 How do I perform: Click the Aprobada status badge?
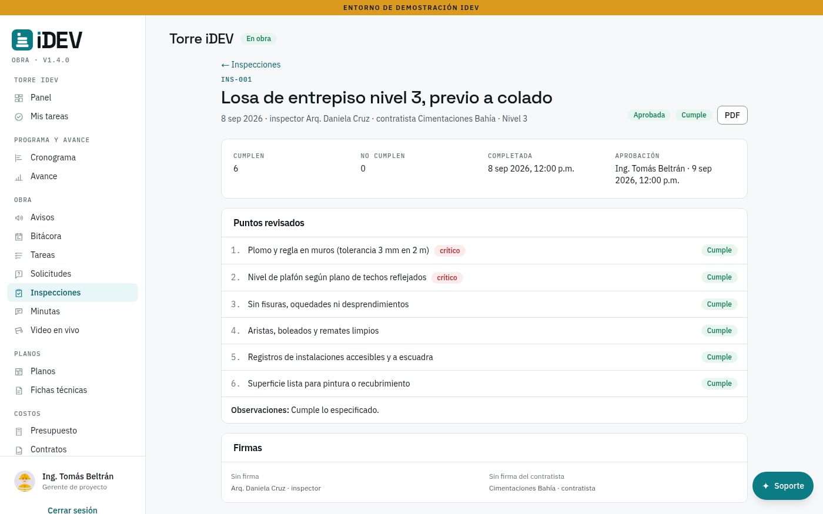[x=649, y=115]
